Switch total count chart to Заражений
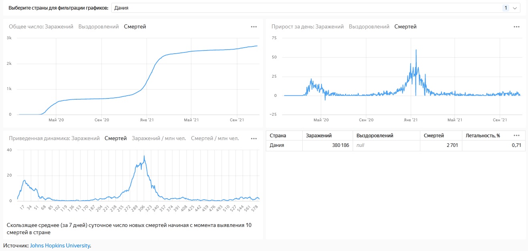This screenshot has height=251, width=528. 59,27
